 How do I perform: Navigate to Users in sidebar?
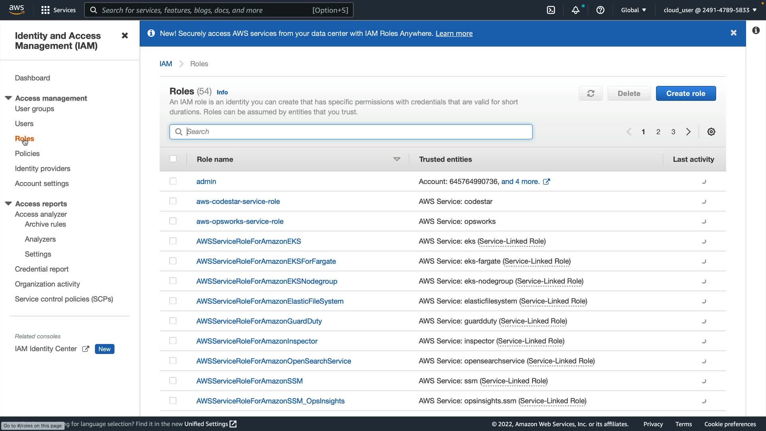[24, 124]
